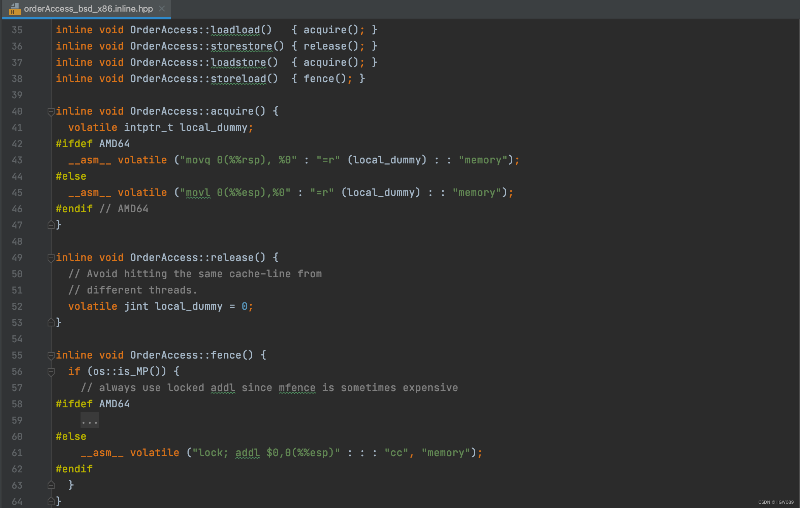The image size is (800, 508).
Task: Click fold end marker on line 64
Action: tap(51, 501)
